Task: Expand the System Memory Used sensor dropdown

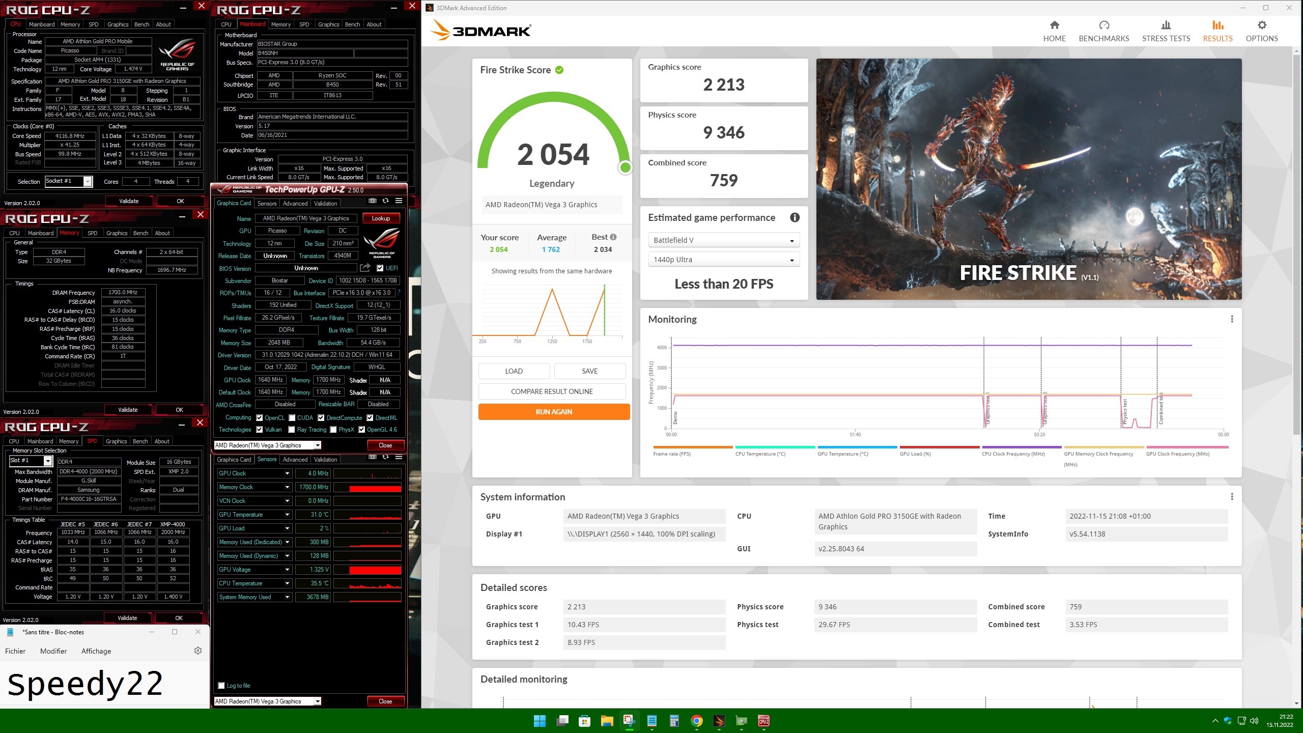Action: (287, 597)
